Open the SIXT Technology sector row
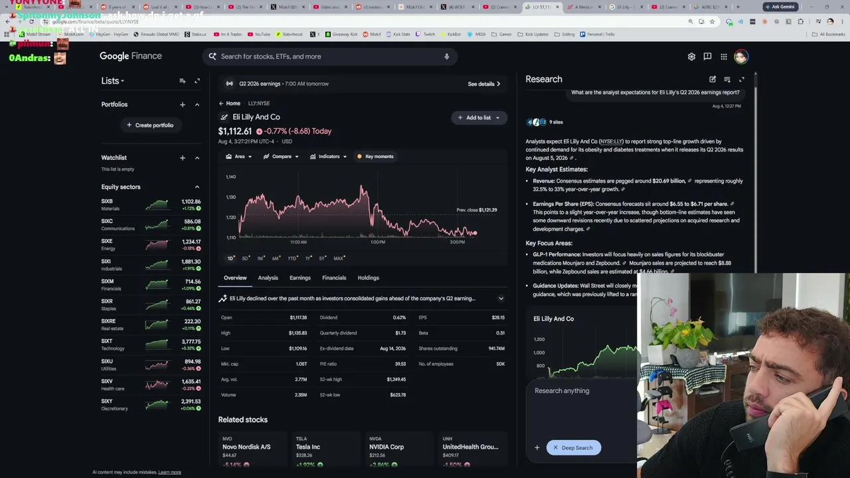This screenshot has width=850, height=478. (x=151, y=345)
